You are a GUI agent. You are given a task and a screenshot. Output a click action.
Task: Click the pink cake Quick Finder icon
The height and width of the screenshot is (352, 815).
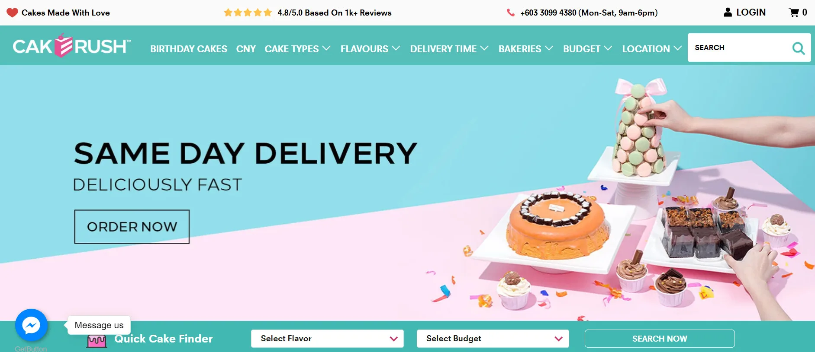[97, 341]
